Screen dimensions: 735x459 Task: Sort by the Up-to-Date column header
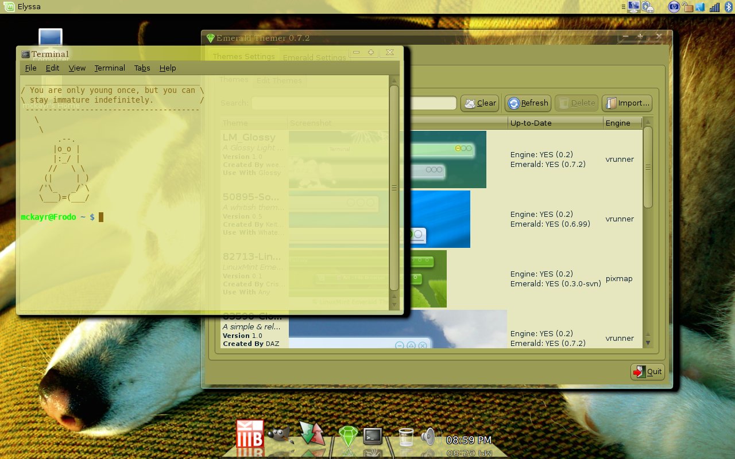point(555,123)
